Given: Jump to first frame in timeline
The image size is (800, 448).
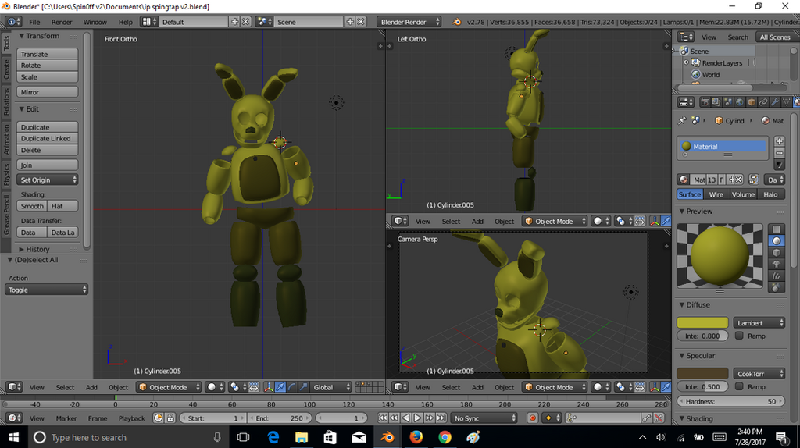Looking at the screenshot, I should pyautogui.click(x=382, y=418).
